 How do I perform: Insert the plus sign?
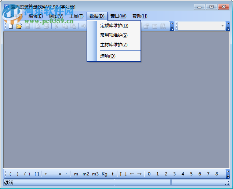pos(46,174)
